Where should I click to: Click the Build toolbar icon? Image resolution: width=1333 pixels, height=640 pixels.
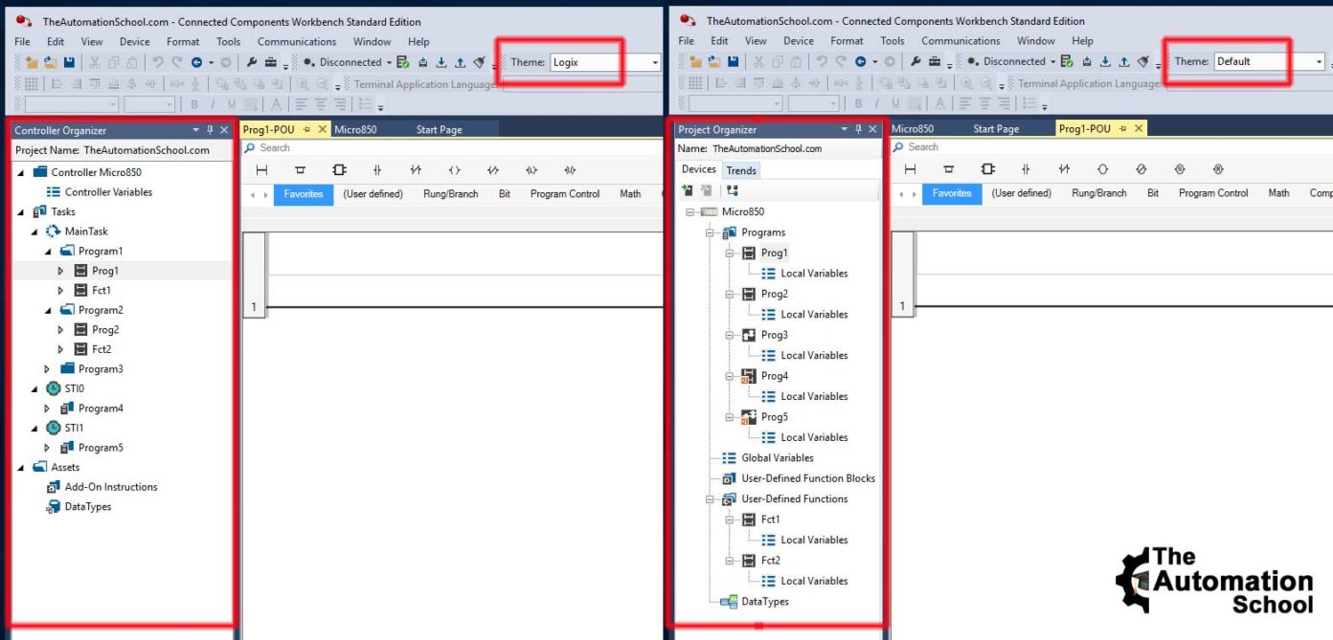coord(401,60)
